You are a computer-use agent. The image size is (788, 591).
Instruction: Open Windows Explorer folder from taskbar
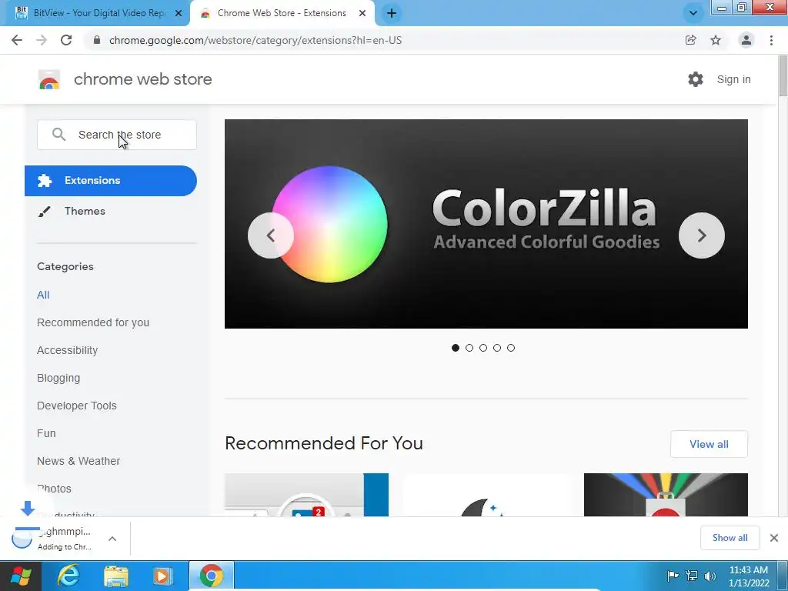[115, 576]
